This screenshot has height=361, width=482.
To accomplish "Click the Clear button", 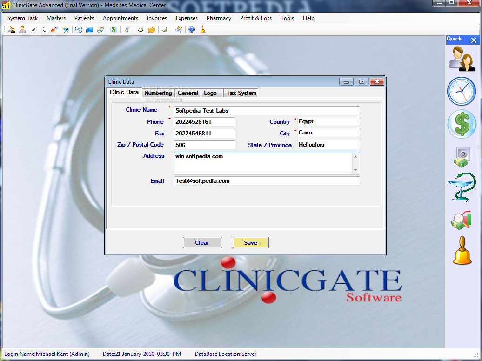I will point(202,243).
